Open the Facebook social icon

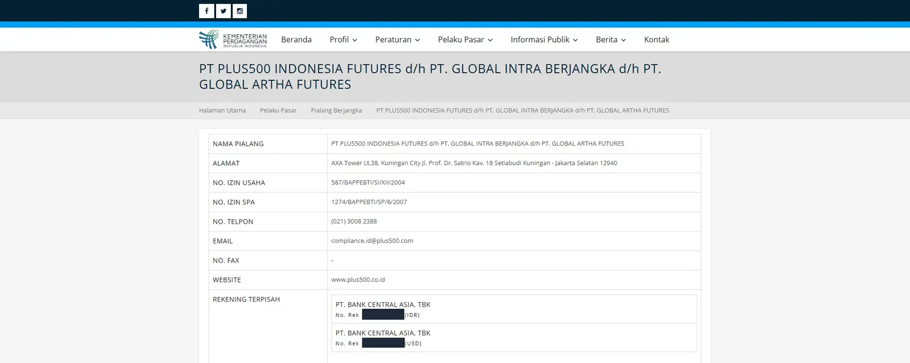click(x=206, y=11)
